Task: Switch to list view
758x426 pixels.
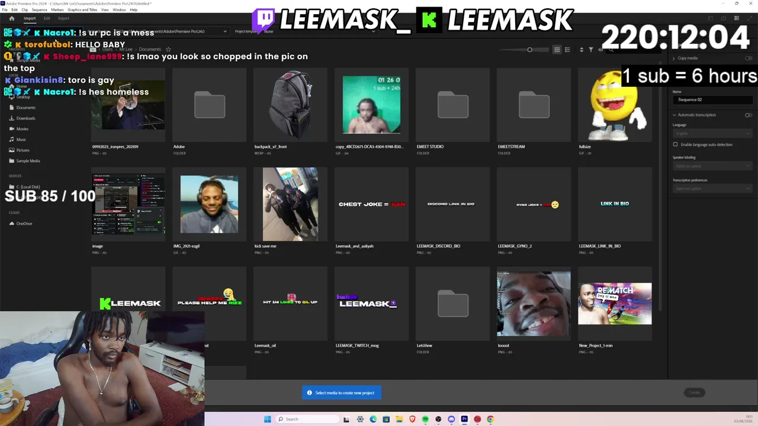Action: tap(567, 50)
